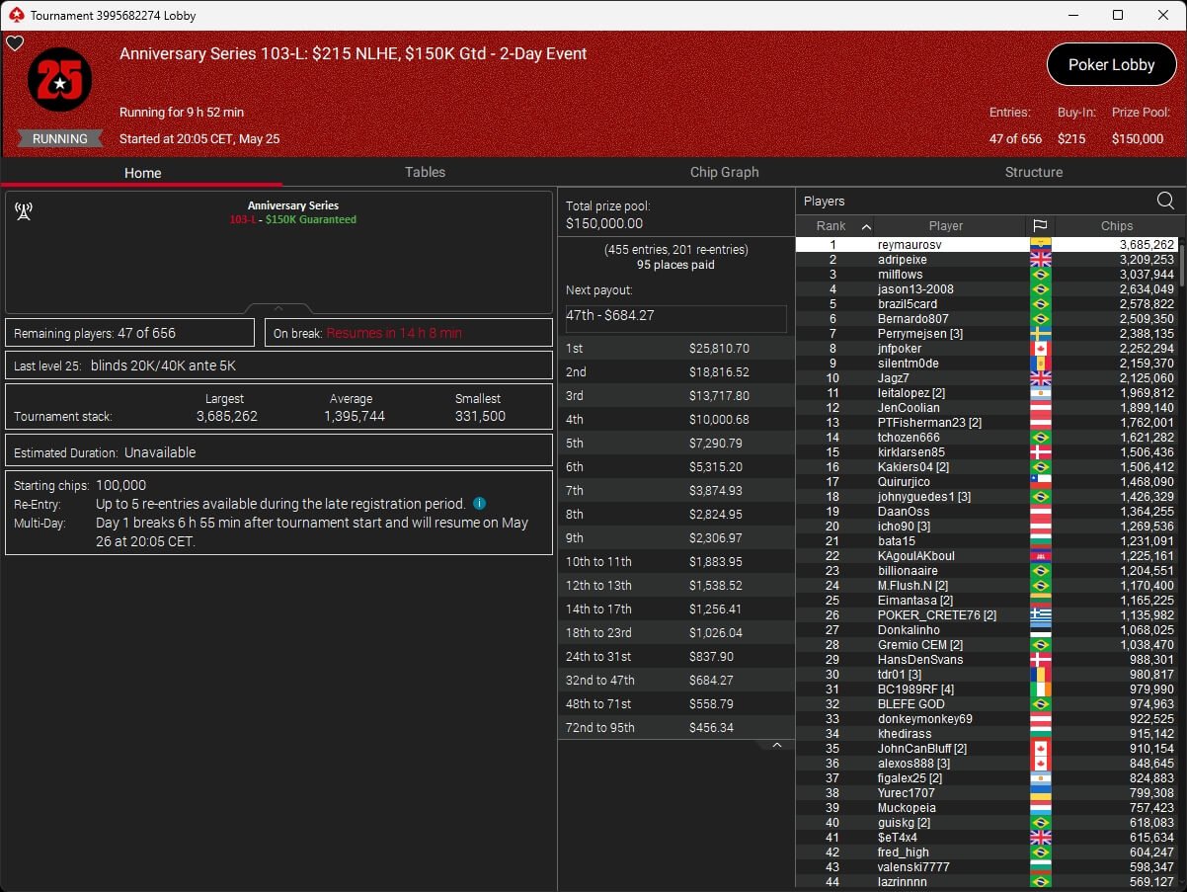Select player tchozen666 row
This screenshot has width=1187, height=892.
click(988, 438)
